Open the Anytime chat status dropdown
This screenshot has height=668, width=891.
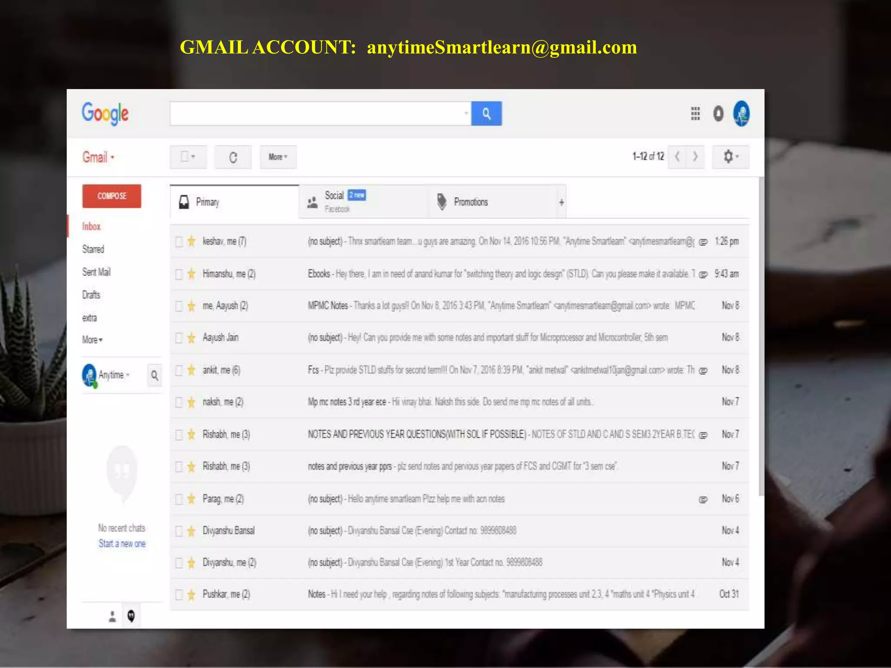click(x=114, y=375)
